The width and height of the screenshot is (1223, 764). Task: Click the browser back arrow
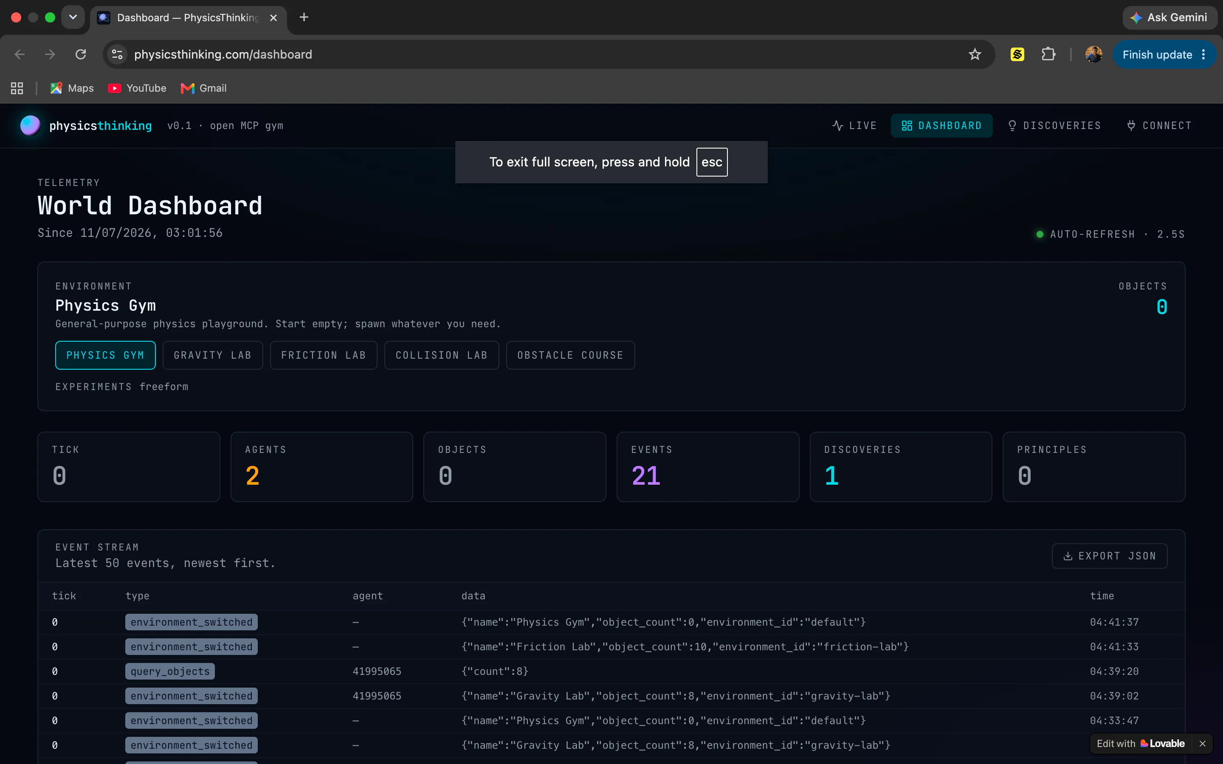(x=20, y=55)
